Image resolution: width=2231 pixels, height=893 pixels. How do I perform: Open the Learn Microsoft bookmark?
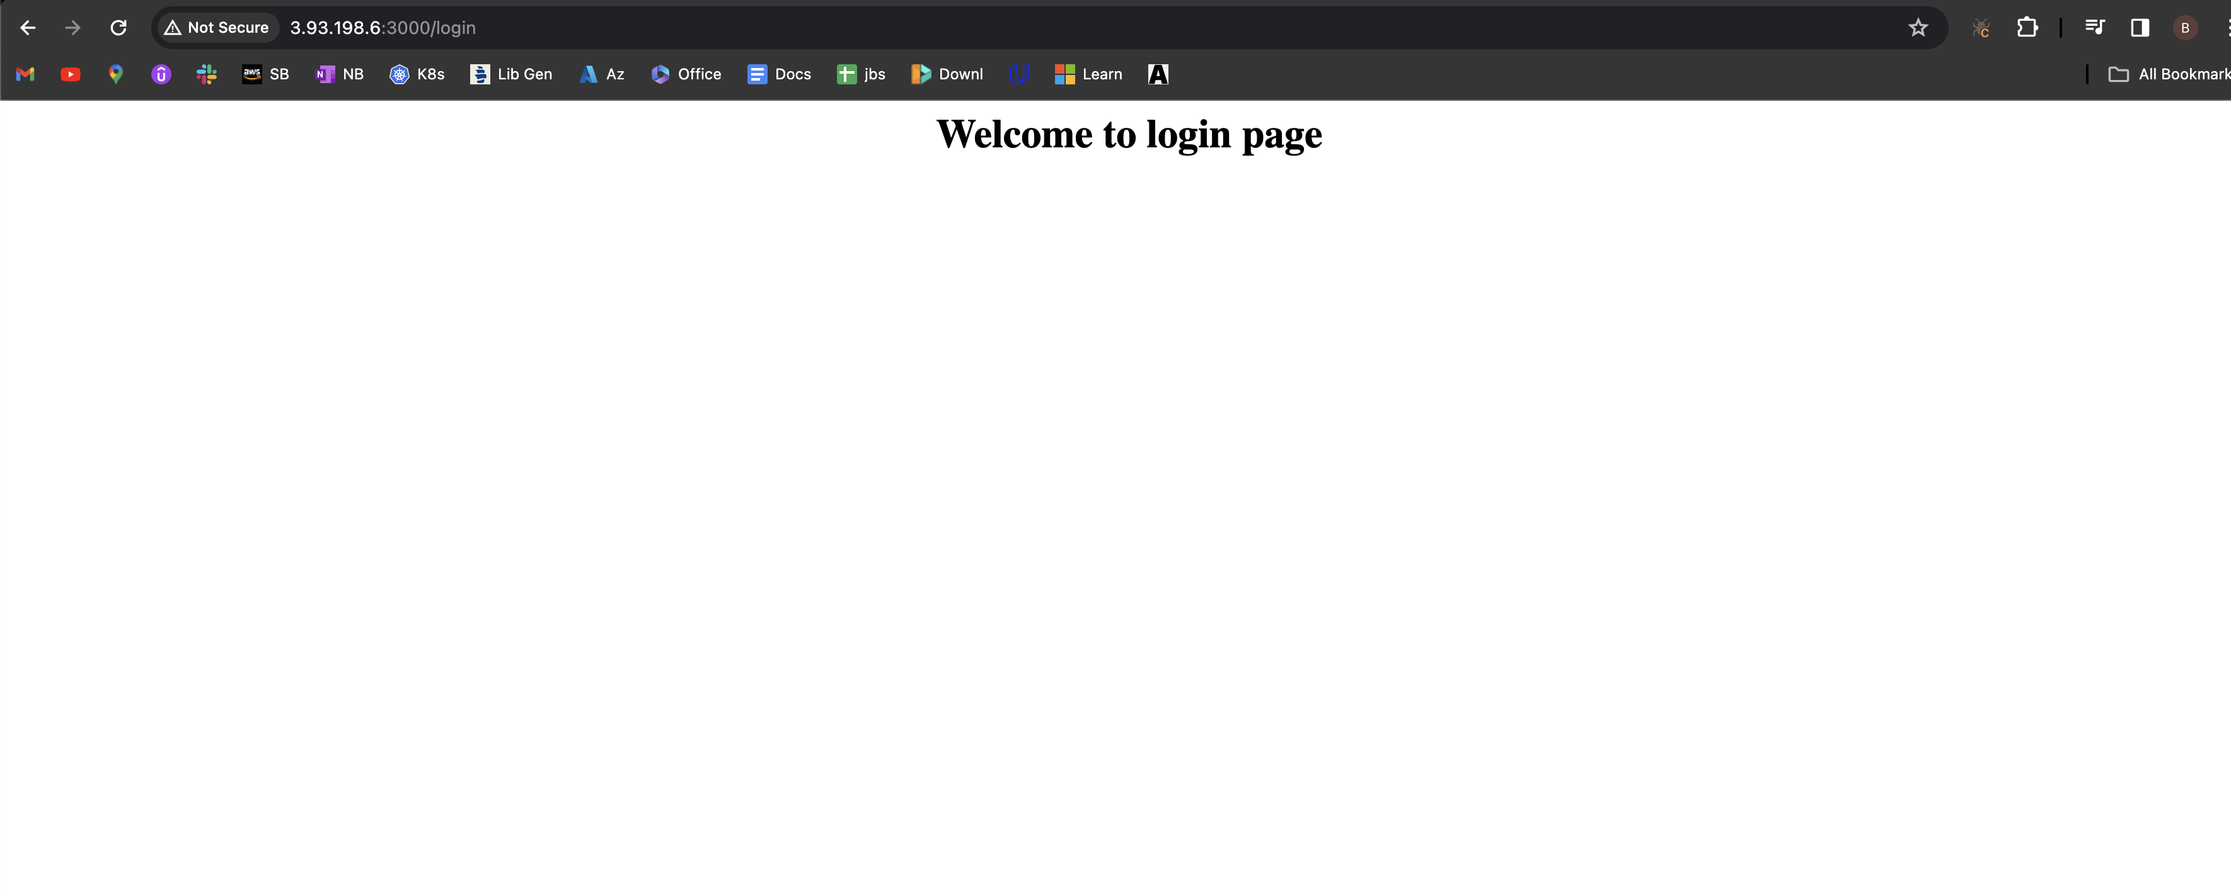coord(1088,74)
